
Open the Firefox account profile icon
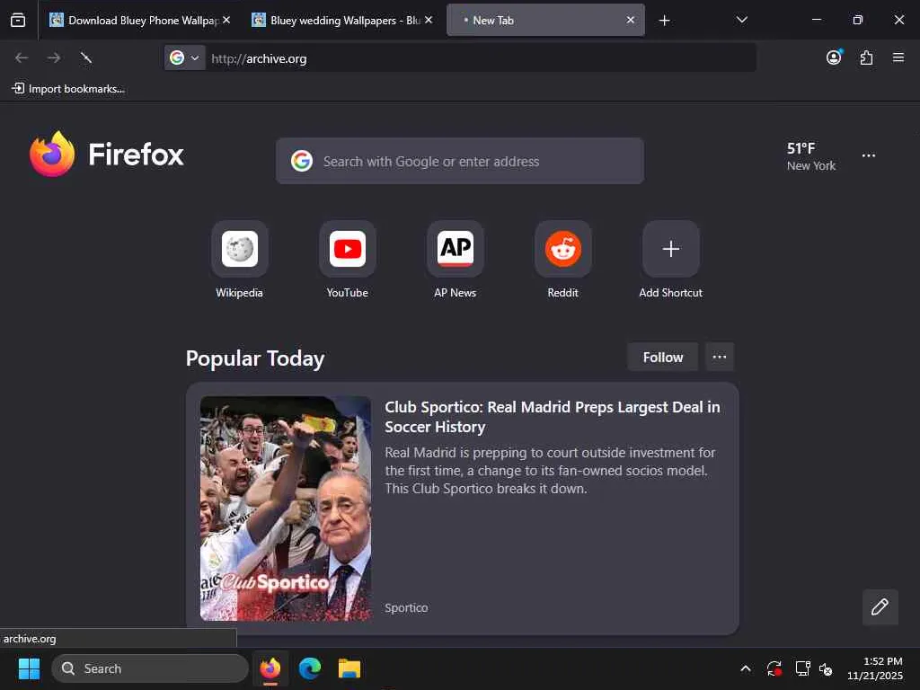tap(834, 57)
